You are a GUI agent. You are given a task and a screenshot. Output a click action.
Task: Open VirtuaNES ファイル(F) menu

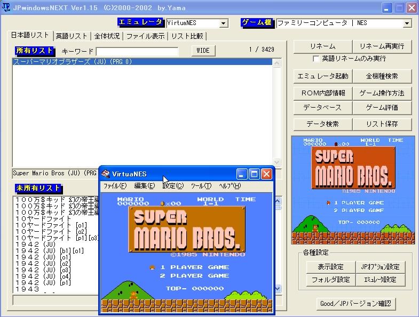(x=115, y=186)
